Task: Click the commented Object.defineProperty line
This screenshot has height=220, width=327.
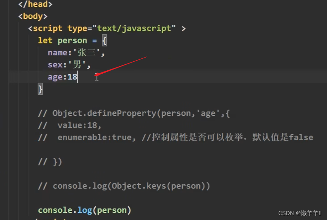Action: pos(134,113)
